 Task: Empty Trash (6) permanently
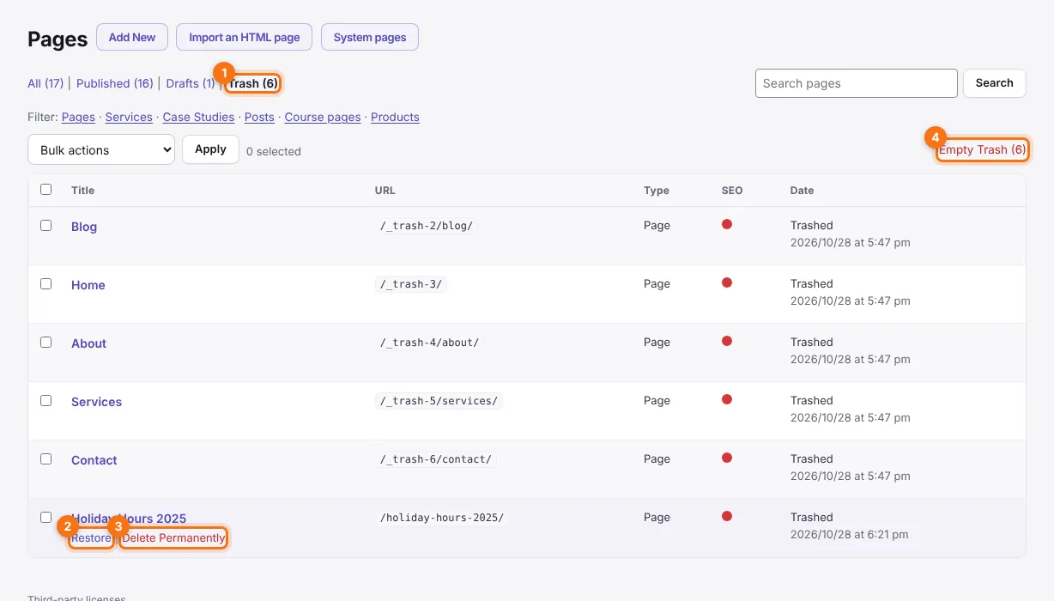(982, 149)
